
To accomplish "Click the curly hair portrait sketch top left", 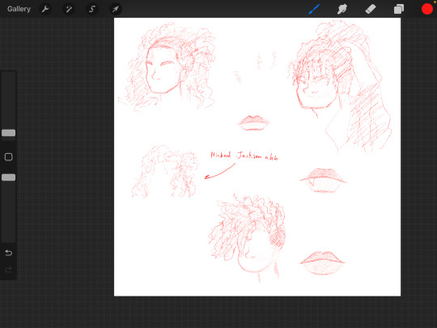I will pyautogui.click(x=168, y=67).
